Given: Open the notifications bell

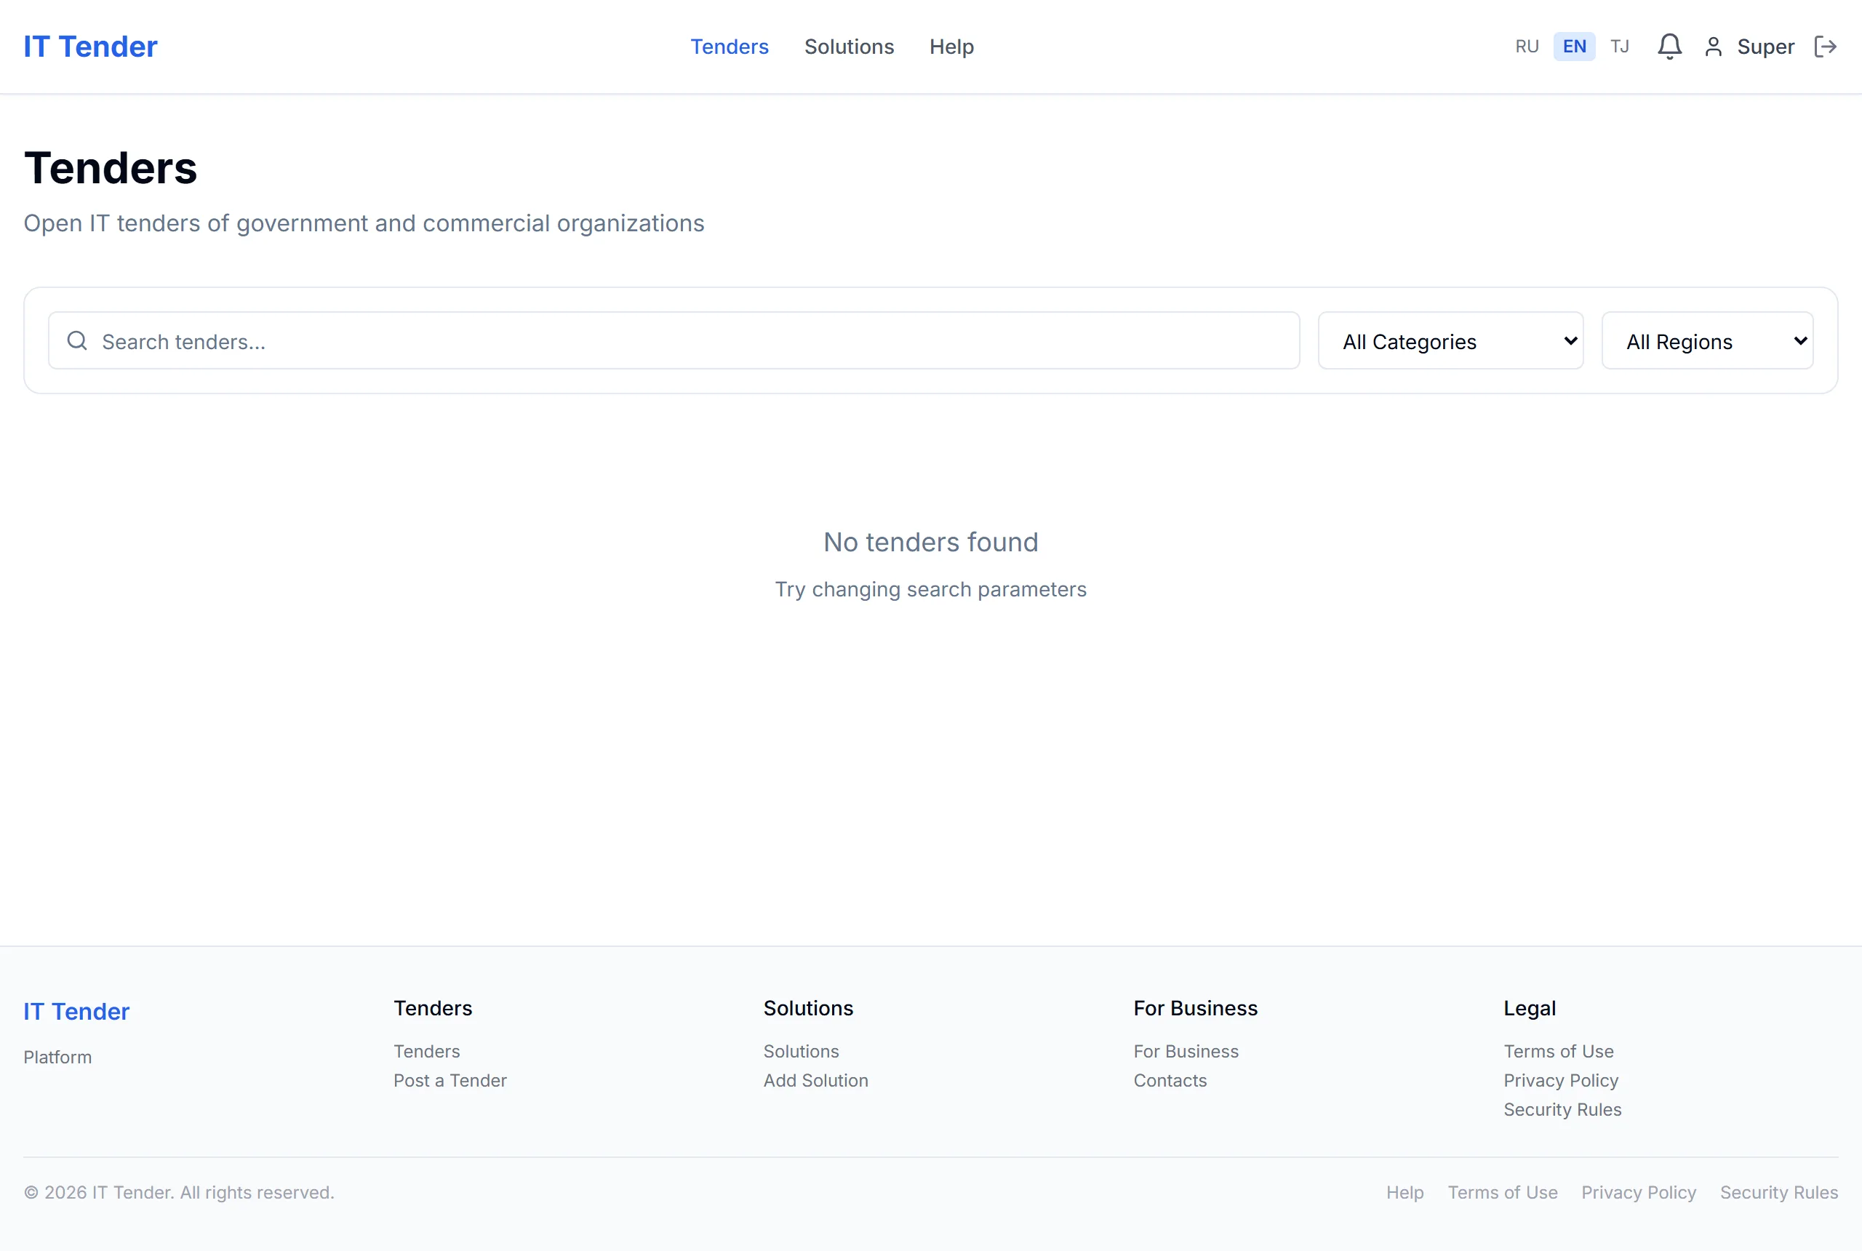Looking at the screenshot, I should coord(1669,47).
